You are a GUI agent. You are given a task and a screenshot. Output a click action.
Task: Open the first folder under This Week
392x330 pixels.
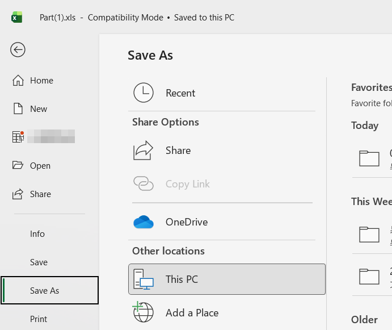point(370,234)
